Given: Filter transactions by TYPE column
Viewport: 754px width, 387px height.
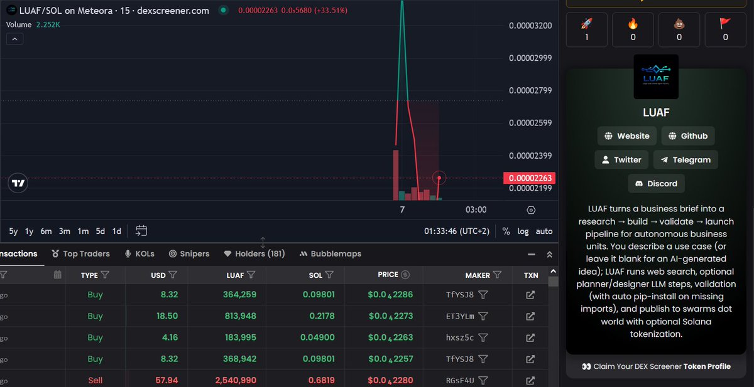Looking at the screenshot, I should pos(105,275).
